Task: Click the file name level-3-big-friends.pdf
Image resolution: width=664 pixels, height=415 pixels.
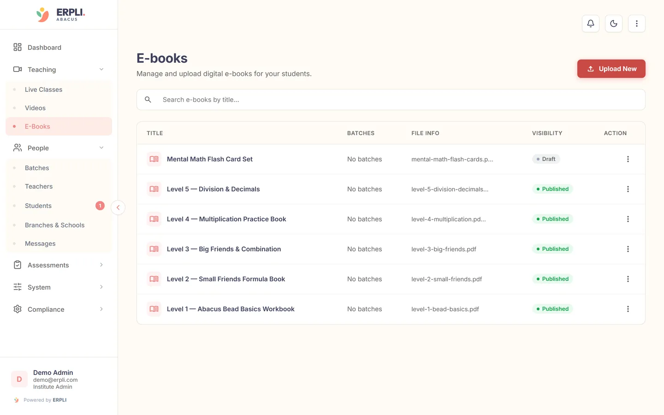Action: [444, 249]
